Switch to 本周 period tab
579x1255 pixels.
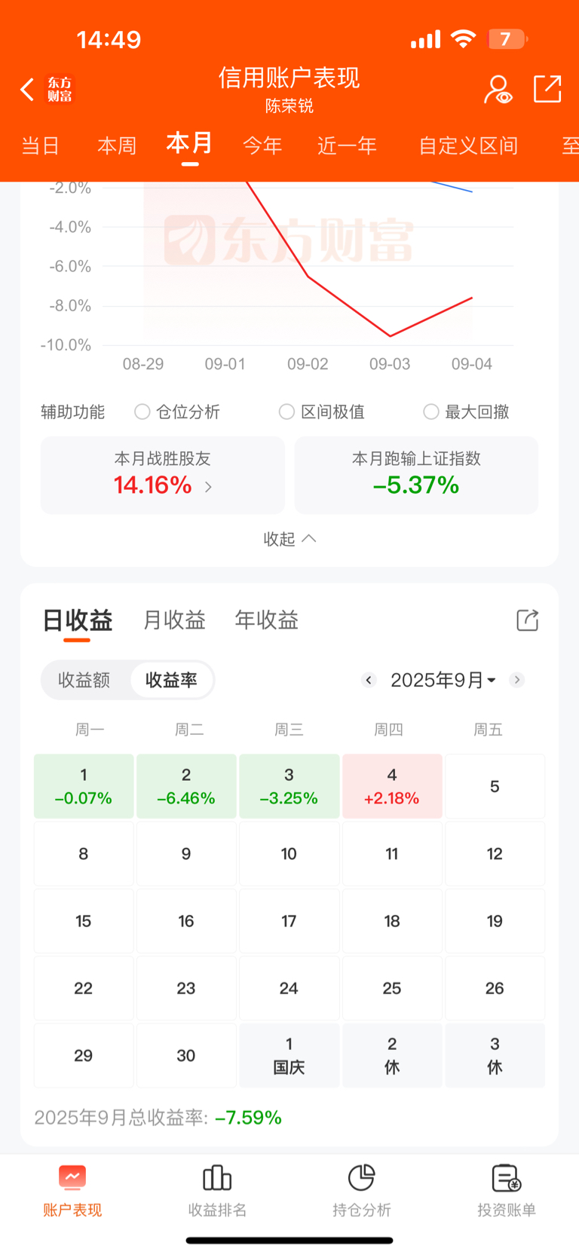pos(117,145)
